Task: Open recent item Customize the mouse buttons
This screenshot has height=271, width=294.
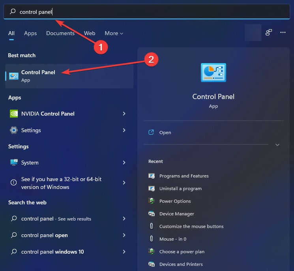Action: click(x=191, y=226)
